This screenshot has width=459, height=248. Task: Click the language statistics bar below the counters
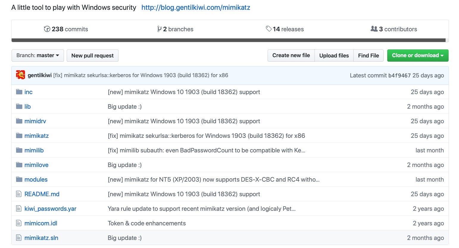[228, 40]
